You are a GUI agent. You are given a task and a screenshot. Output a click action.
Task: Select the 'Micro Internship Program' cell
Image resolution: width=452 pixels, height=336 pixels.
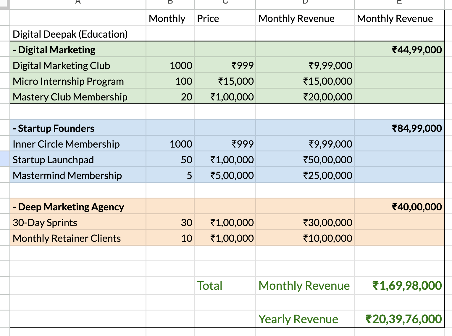(78, 81)
